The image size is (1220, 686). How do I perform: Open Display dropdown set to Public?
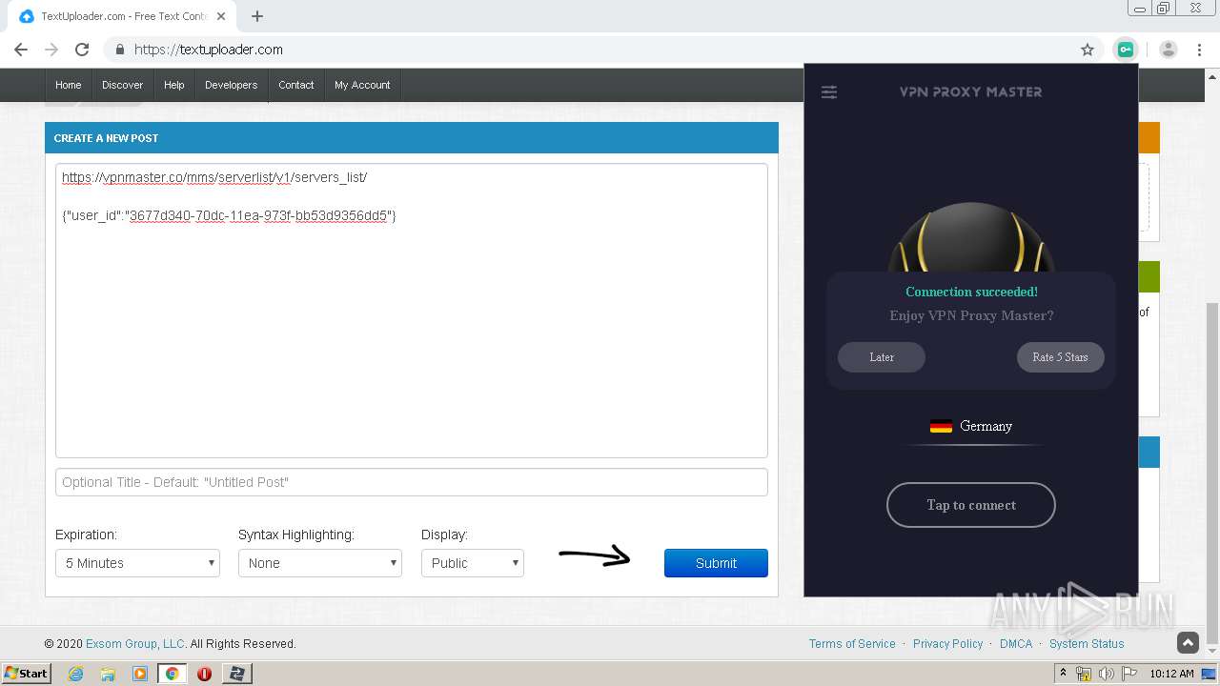[473, 563]
